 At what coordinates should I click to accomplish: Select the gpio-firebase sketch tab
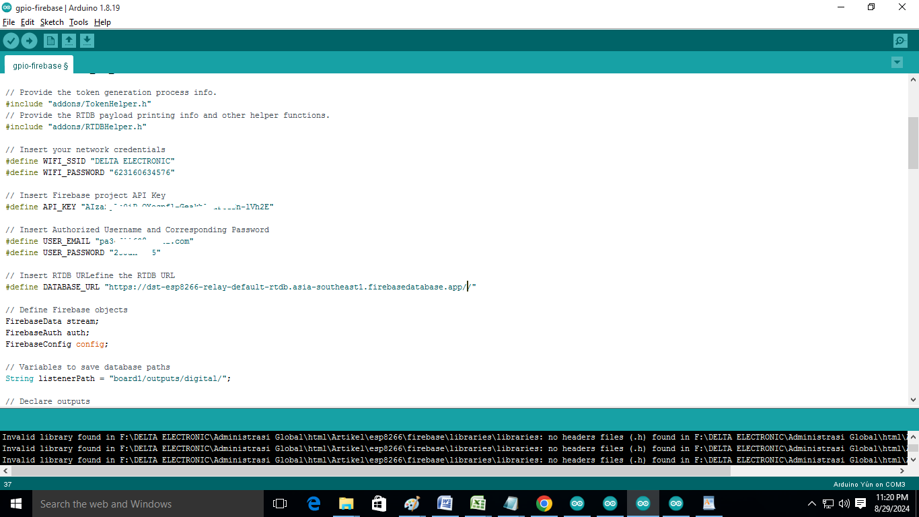point(40,66)
